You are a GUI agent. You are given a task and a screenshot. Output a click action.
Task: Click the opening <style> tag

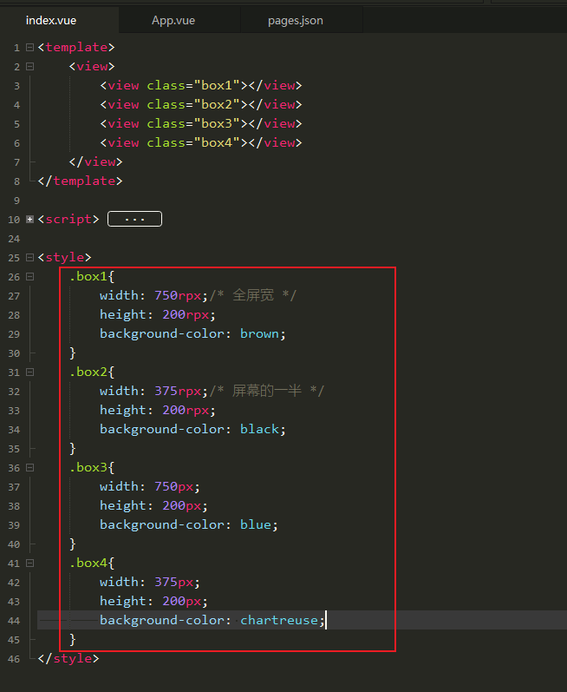[64, 257]
